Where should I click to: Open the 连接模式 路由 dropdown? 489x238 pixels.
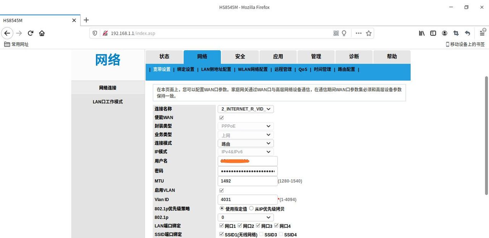coord(246,144)
